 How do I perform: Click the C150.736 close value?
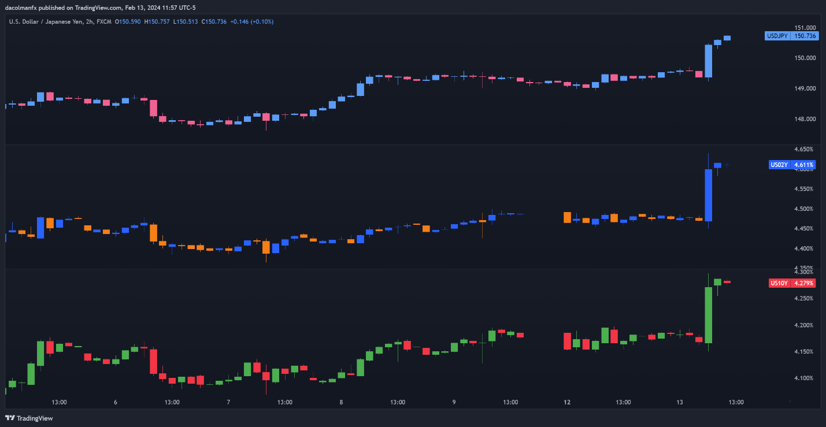pyautogui.click(x=214, y=21)
